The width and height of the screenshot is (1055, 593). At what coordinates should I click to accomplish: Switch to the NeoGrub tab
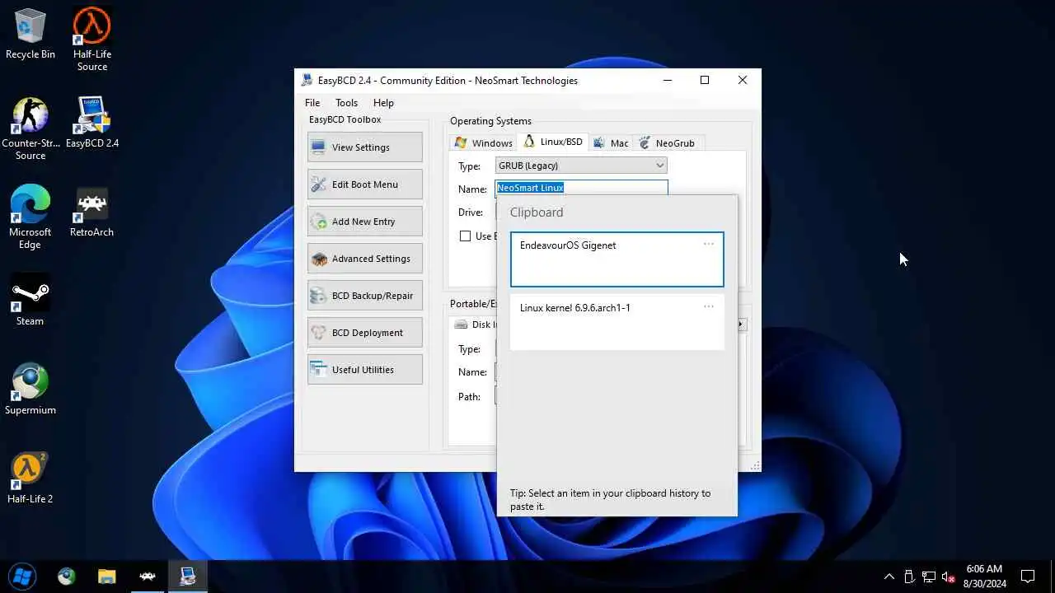click(668, 142)
